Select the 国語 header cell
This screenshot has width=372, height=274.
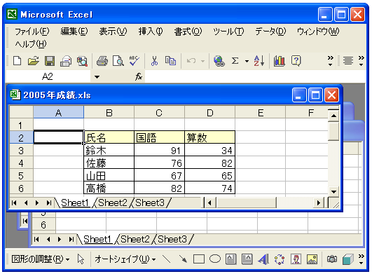(x=159, y=137)
